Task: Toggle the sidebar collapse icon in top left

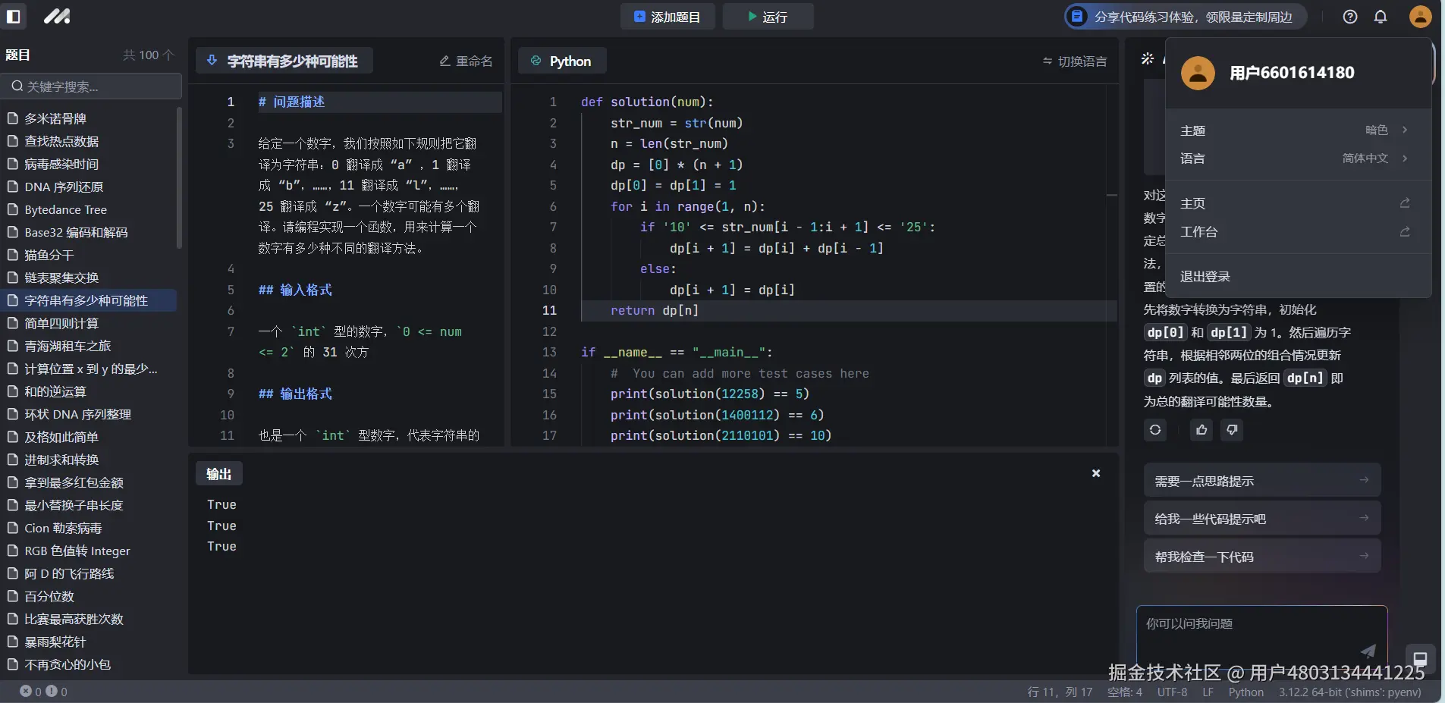Action: click(14, 16)
